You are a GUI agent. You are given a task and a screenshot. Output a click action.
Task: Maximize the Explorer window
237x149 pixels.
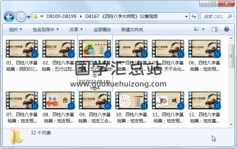213,3
